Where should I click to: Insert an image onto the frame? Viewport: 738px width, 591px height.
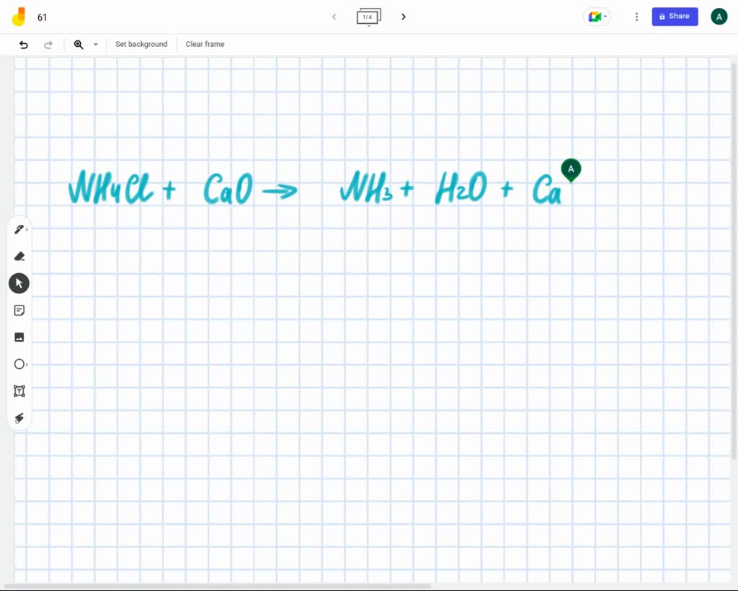click(19, 337)
